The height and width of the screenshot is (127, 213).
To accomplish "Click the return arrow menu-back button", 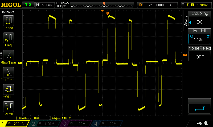I will click(199, 109).
